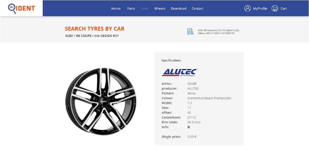
Task: Open the Parts menu item
Action: (x=131, y=9)
